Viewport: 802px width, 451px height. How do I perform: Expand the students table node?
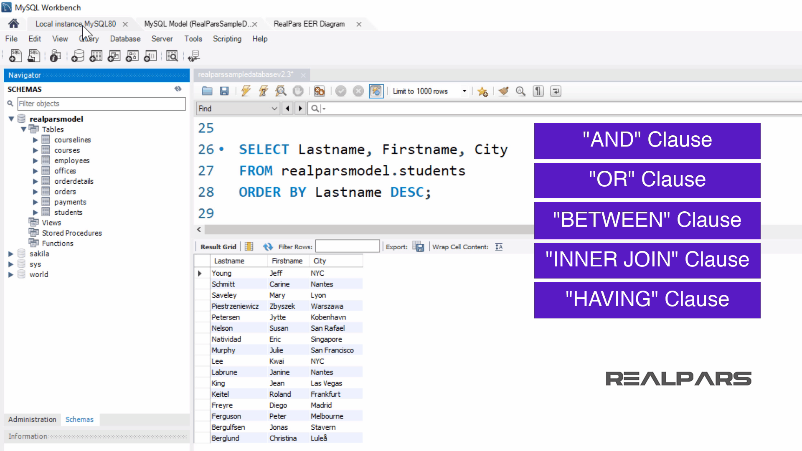36,213
